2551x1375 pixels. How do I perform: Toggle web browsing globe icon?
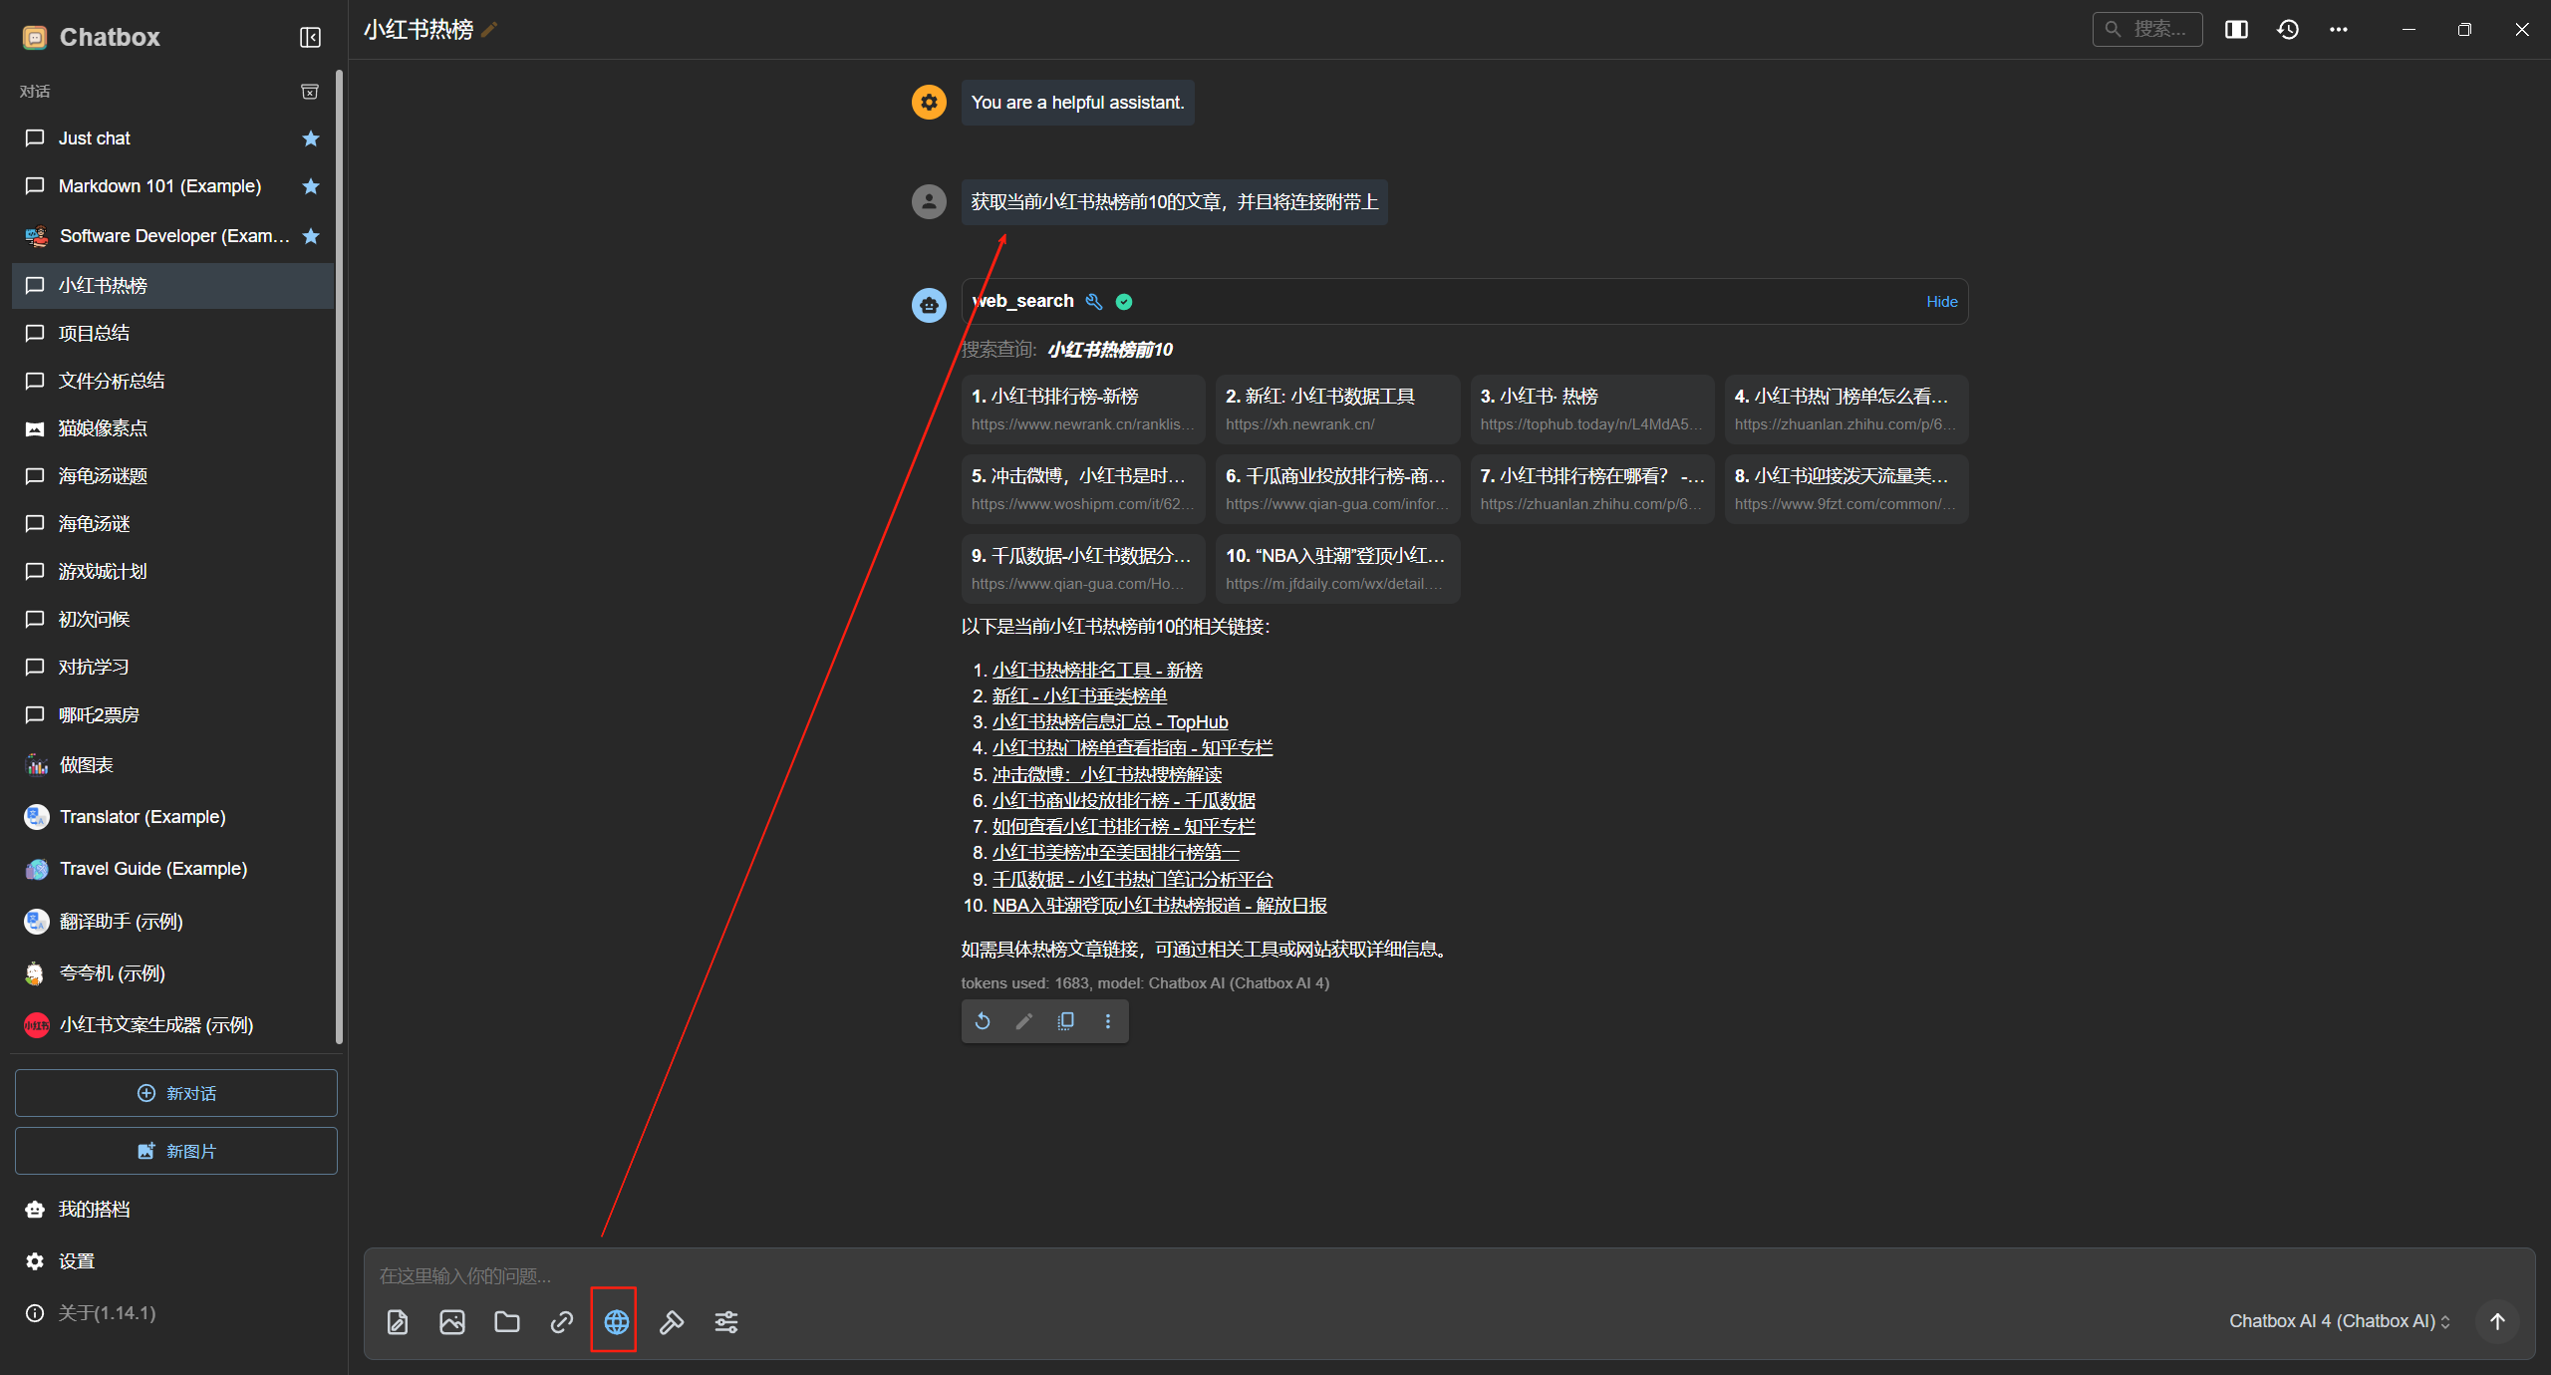616,1322
